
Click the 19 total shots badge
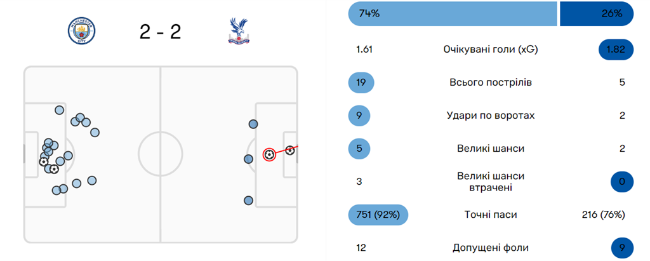[x=361, y=83]
